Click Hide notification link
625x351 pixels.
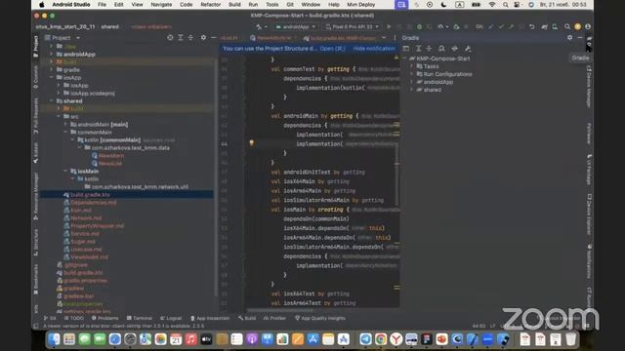374,49
